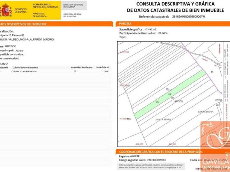Click 'MINISTERIO DE HACIENDA' text
The image size is (230, 172).
pos(40,15)
